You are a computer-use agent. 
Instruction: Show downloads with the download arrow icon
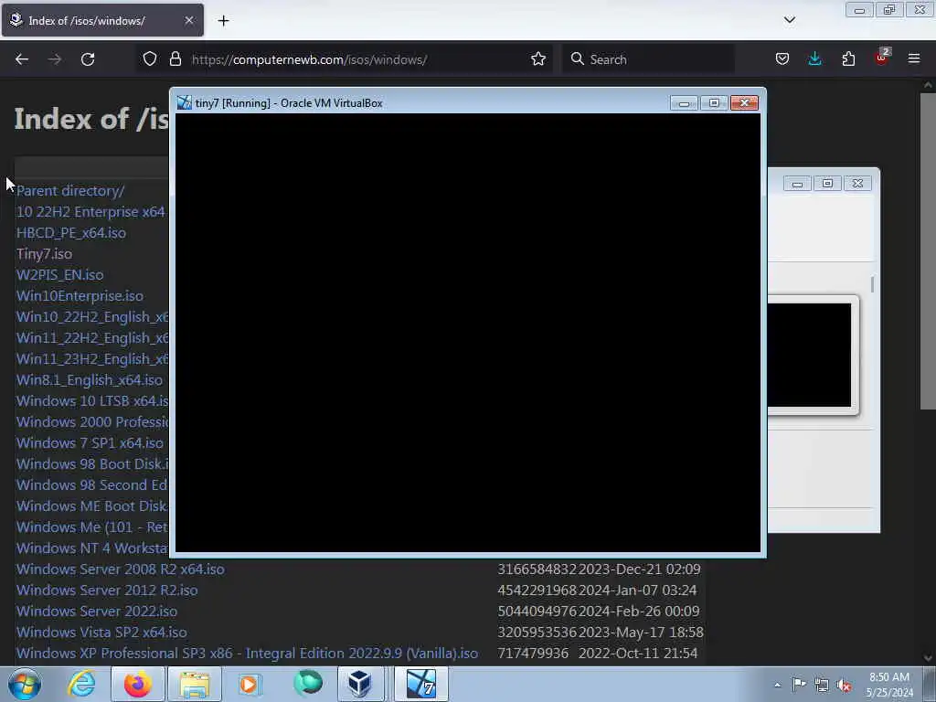pyautogui.click(x=814, y=59)
